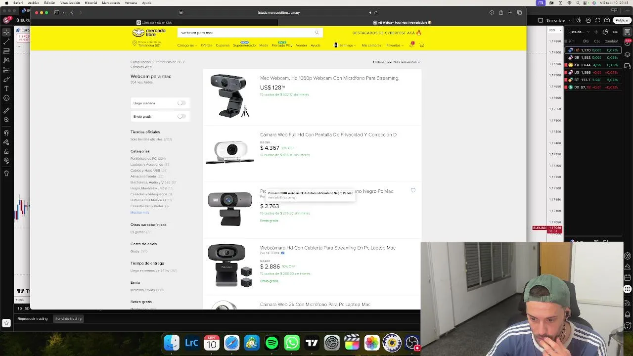Select the Fibonacci tool in TradingView
The image size is (633, 356).
(x=6, y=51)
